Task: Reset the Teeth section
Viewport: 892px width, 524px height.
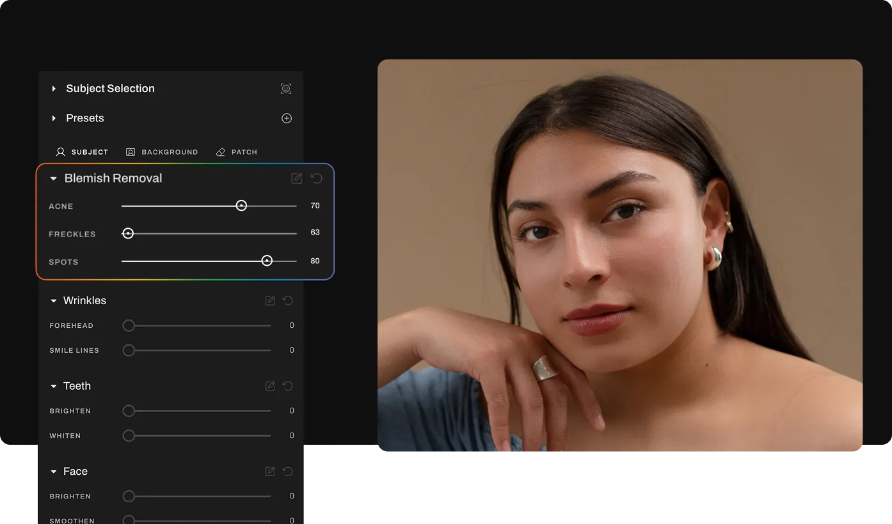Action: click(288, 386)
